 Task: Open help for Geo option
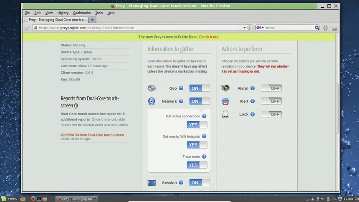tap(181, 88)
